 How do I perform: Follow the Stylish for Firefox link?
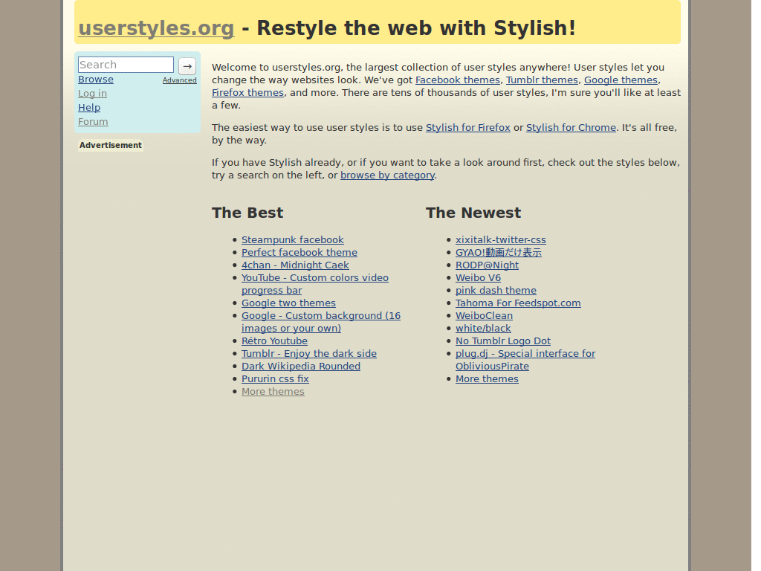[x=468, y=128]
